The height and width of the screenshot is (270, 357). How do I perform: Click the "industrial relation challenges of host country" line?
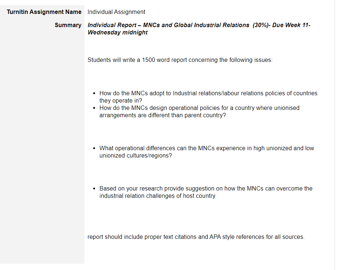pyautogui.click(x=158, y=196)
